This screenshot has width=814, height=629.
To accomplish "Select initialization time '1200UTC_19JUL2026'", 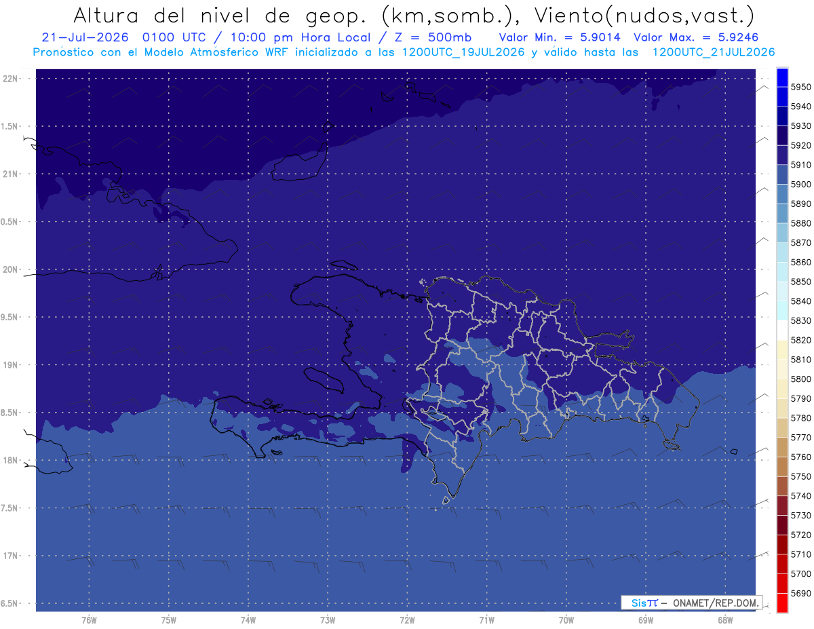I will (463, 52).
